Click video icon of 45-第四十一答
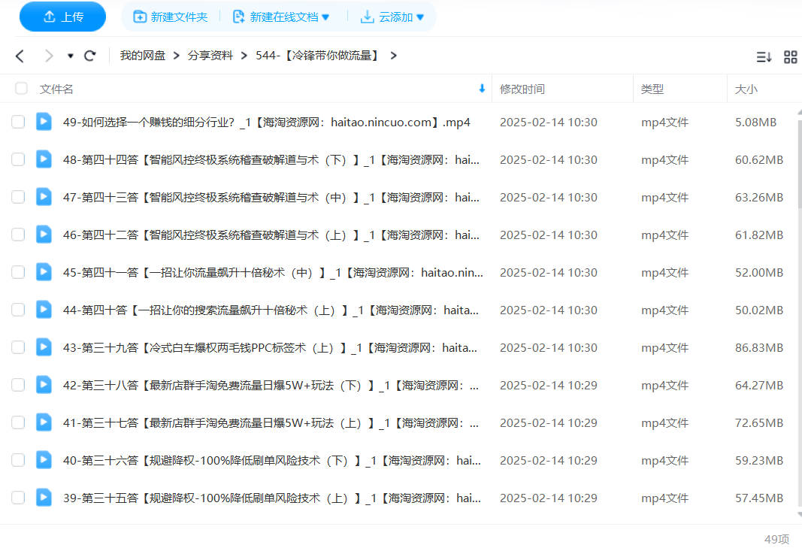802x548 pixels. coord(44,271)
